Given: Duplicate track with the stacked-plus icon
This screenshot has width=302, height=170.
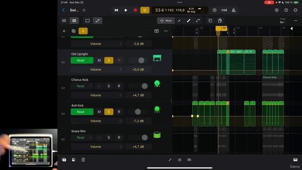Looking at the screenshot, I should (74, 31).
